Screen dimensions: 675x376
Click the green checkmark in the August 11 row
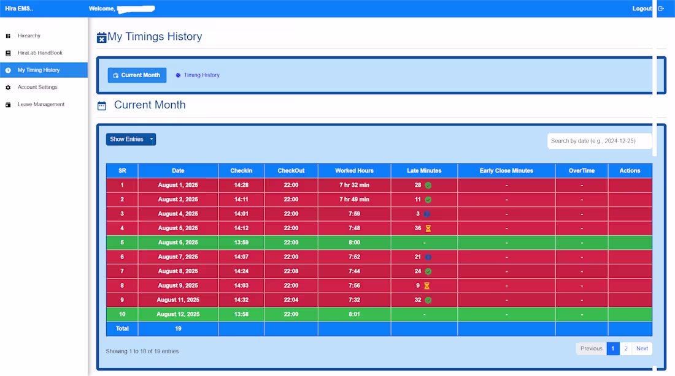[428, 300]
